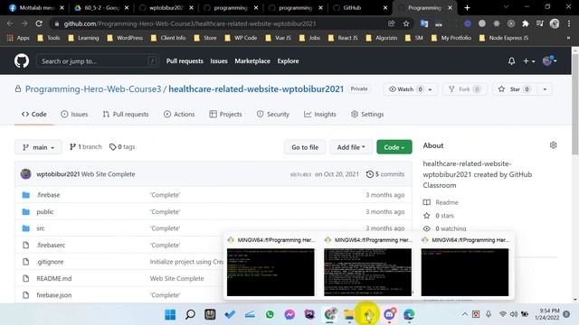Open the public folder
This screenshot has width=579, height=325.
(45, 211)
